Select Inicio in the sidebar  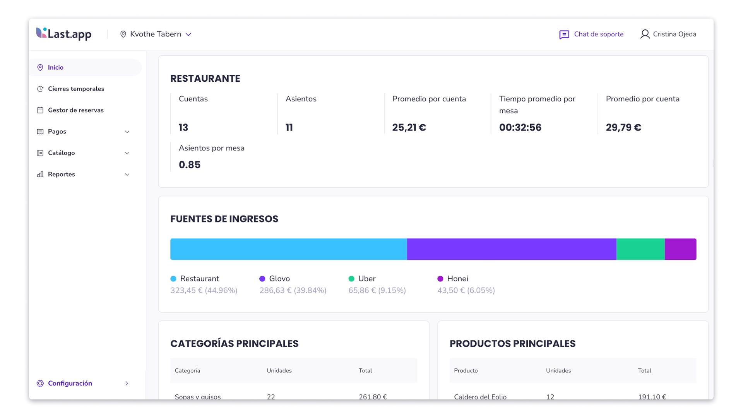[x=56, y=67]
